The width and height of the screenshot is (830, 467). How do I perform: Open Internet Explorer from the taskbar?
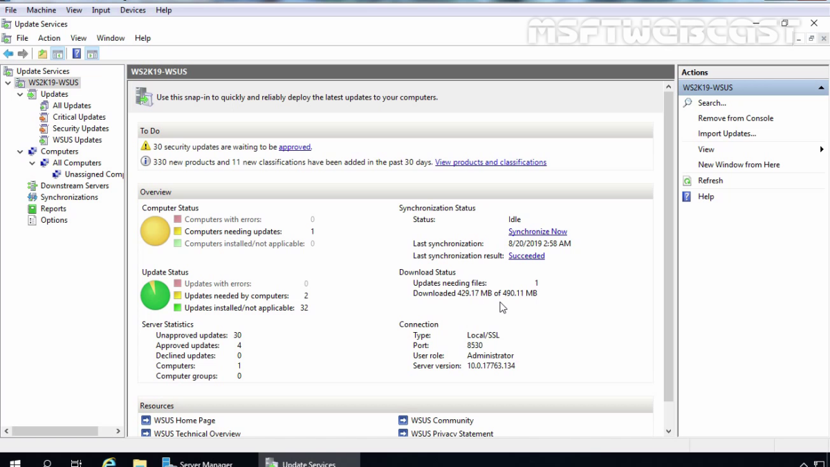[109, 463]
